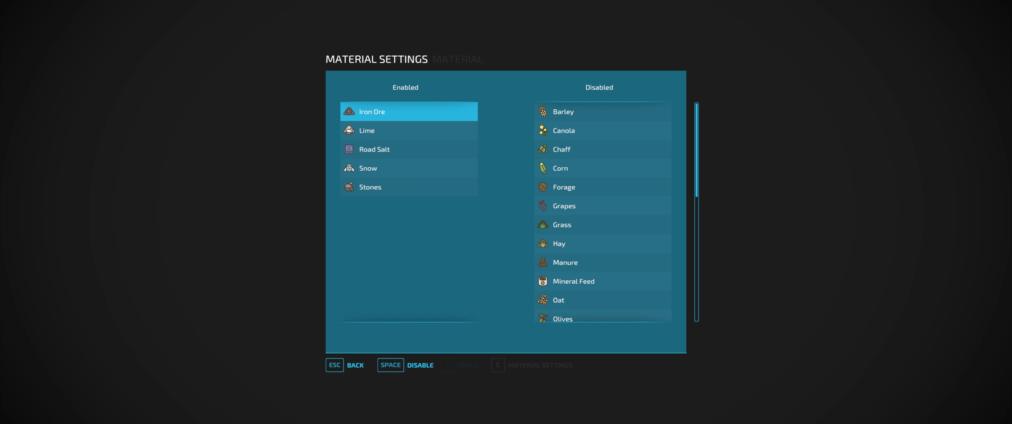Choose Canola from the Disabled list

click(603, 130)
